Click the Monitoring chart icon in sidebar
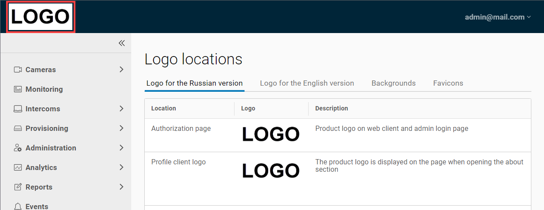The height and width of the screenshot is (210, 544). (x=18, y=89)
